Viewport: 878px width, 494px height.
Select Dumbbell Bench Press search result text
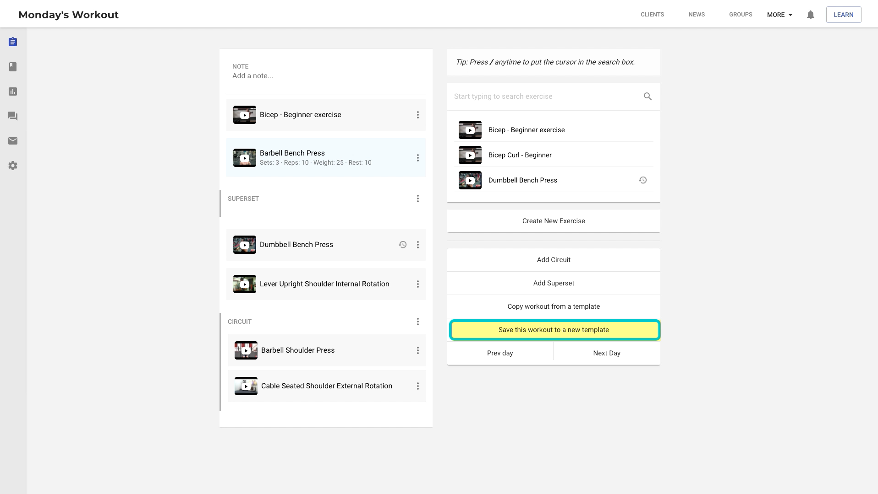tap(522, 180)
